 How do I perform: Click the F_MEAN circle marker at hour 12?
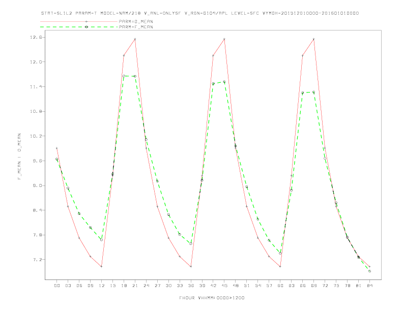point(102,240)
